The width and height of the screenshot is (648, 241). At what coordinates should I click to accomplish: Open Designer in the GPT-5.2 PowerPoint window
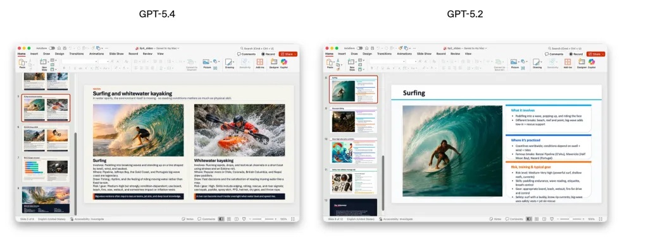pos(582,63)
